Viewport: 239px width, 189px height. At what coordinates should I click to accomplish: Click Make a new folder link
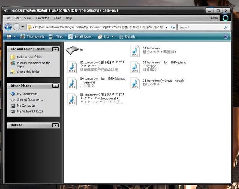pos(30,57)
